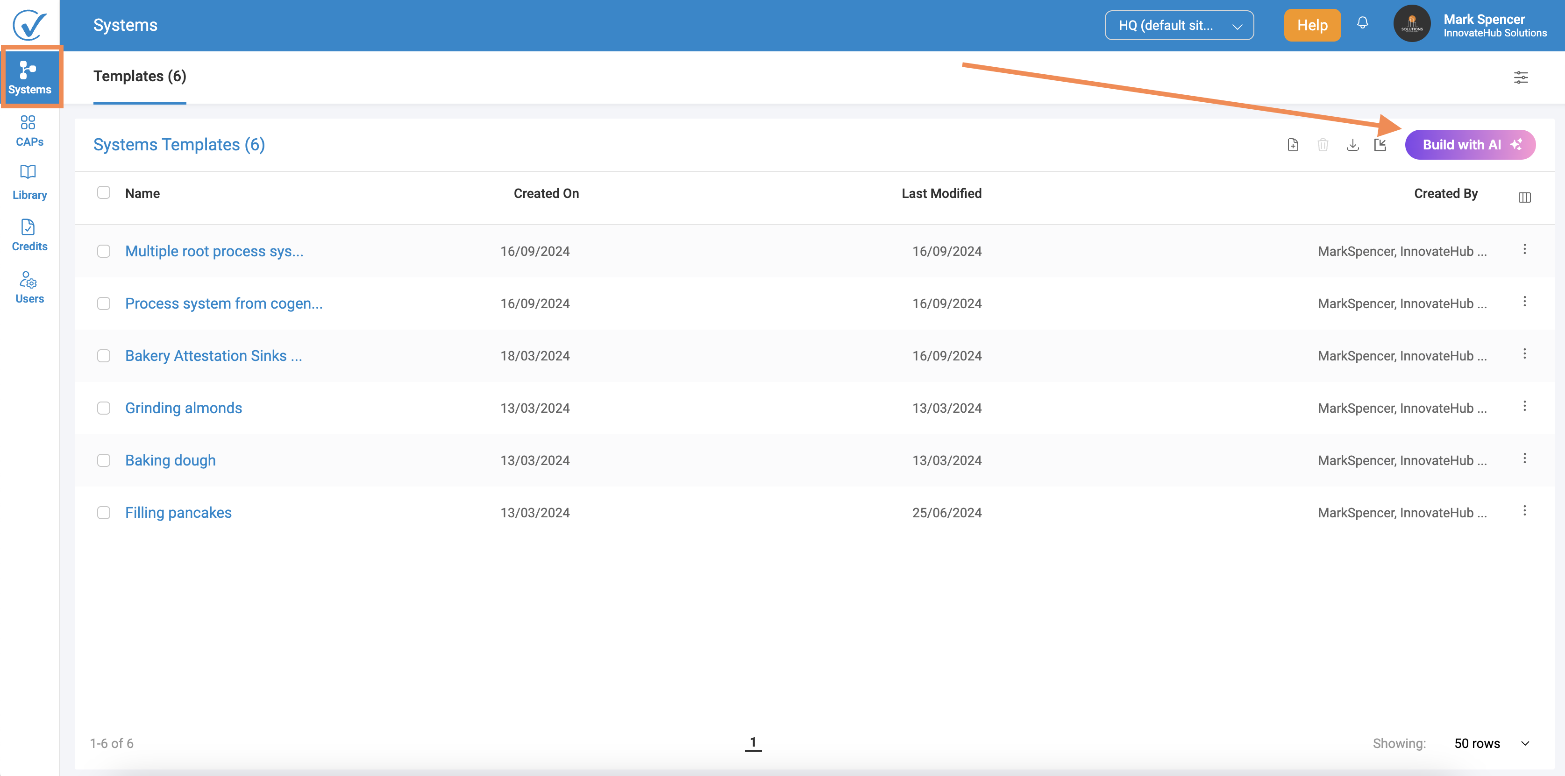Image resolution: width=1565 pixels, height=776 pixels.
Task: Open the Multiple root process sys... template
Action: pos(214,251)
